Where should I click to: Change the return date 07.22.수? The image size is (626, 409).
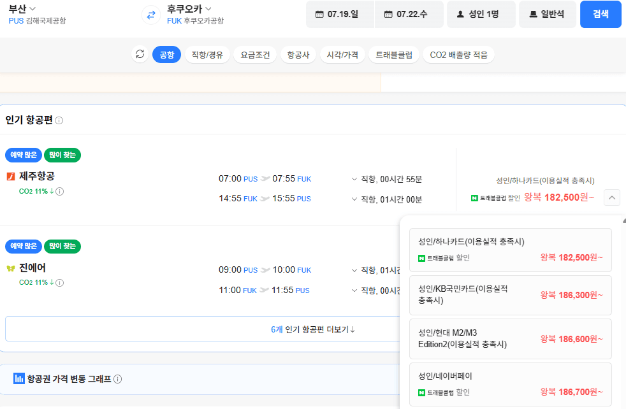(409, 15)
